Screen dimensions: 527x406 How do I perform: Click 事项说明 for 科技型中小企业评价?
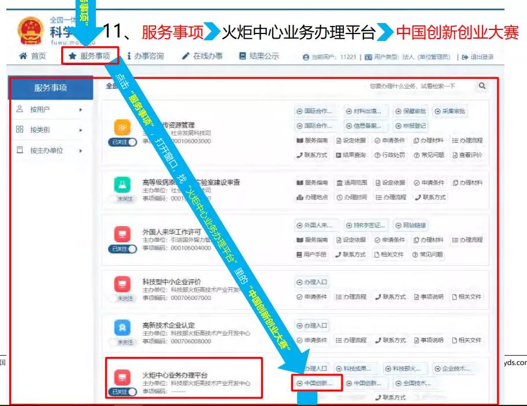tap(429, 297)
